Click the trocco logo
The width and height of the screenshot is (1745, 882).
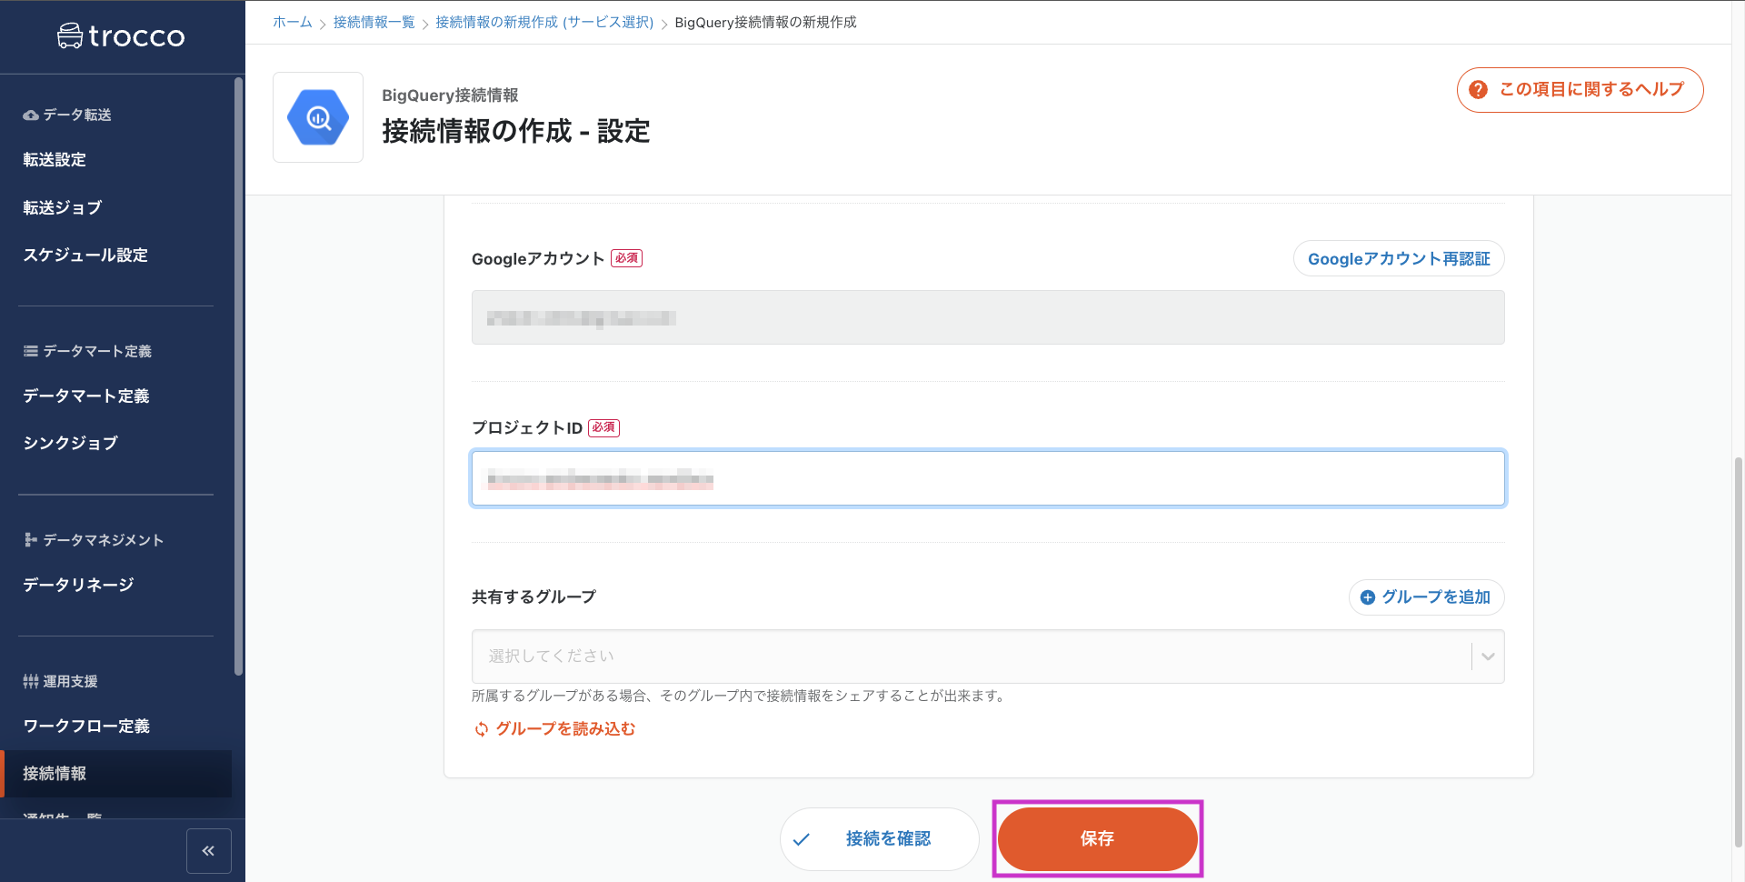(121, 36)
